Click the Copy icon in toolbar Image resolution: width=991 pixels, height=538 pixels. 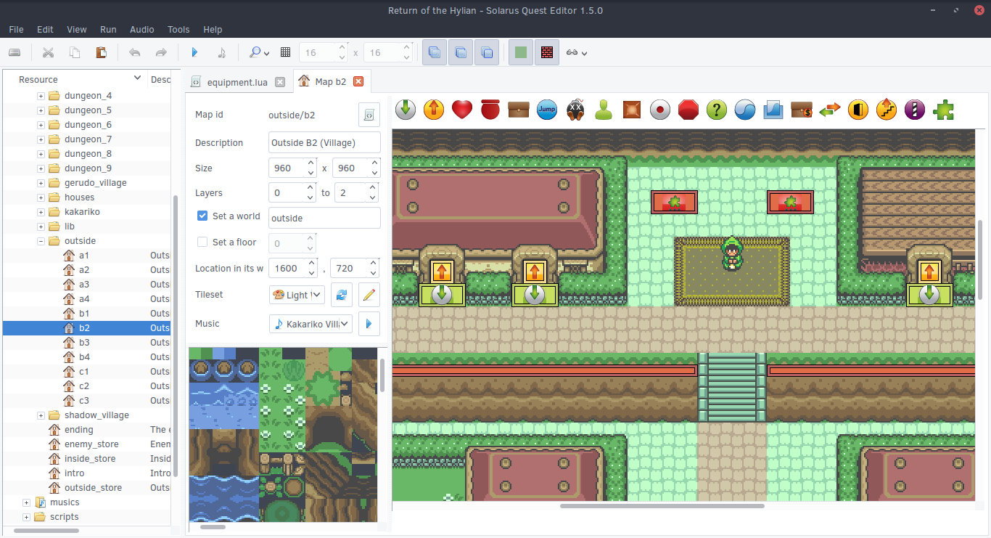[75, 52]
